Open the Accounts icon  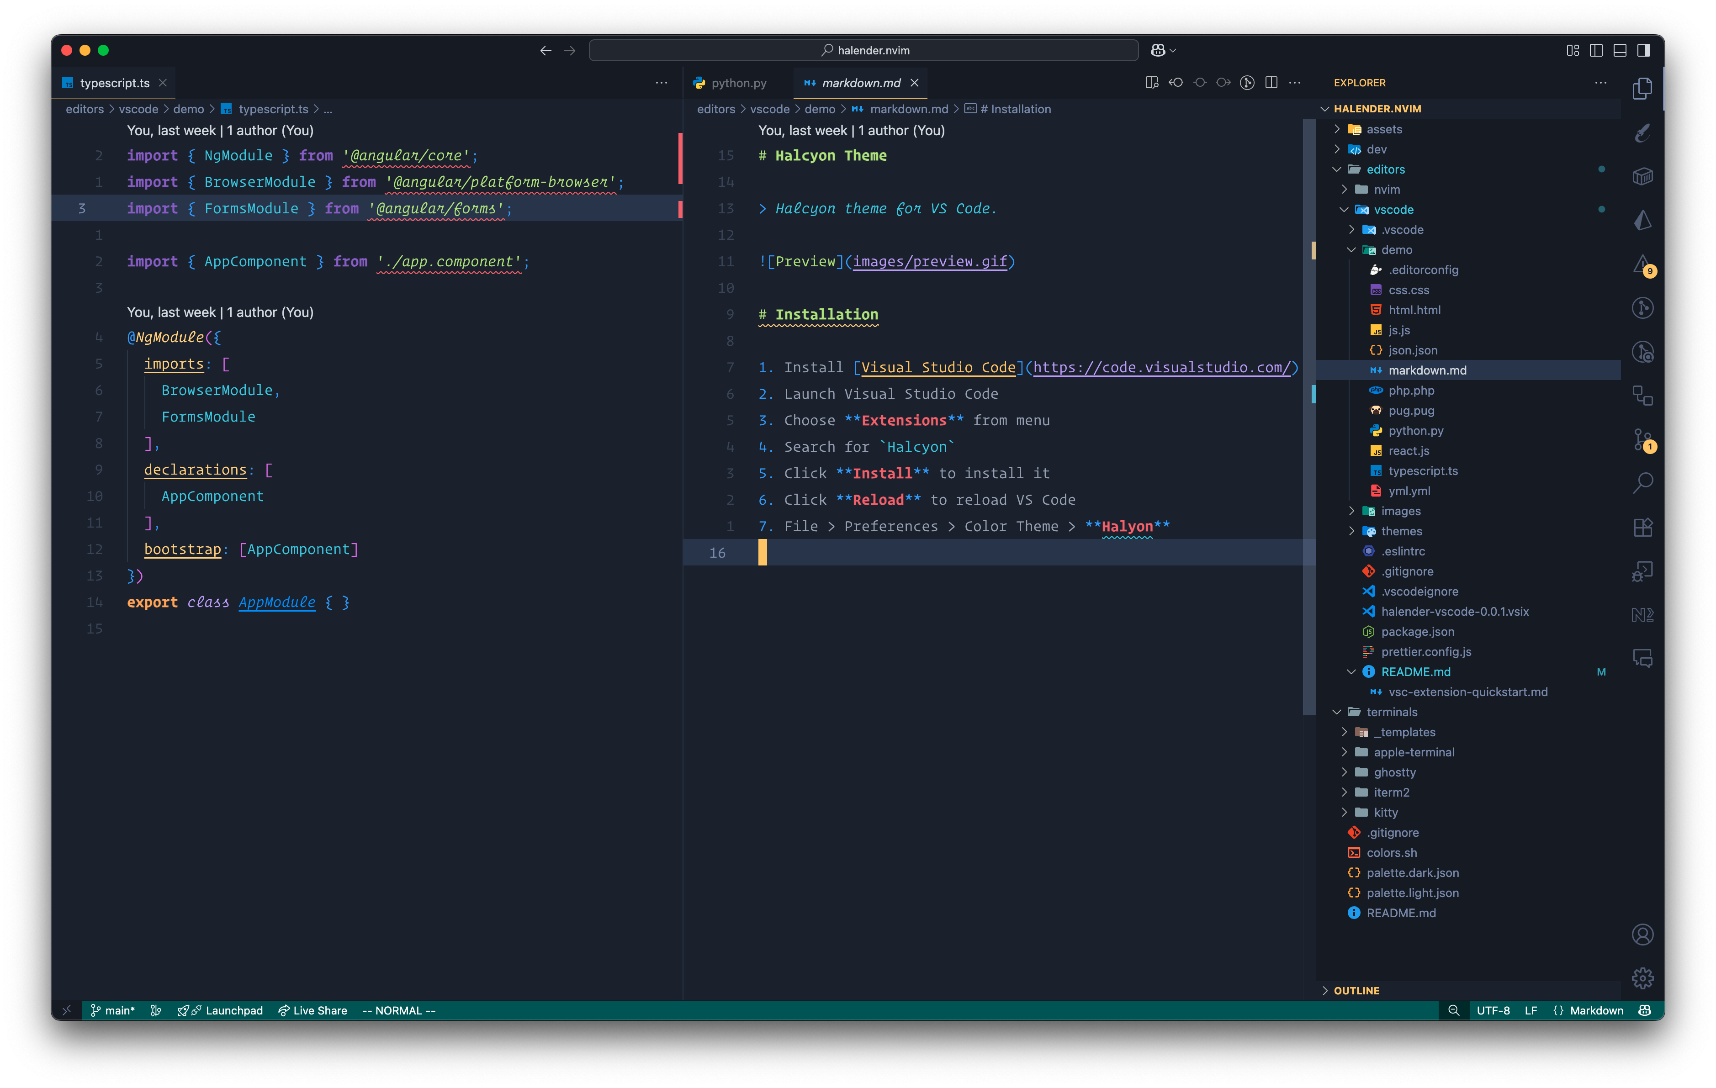click(x=1642, y=934)
